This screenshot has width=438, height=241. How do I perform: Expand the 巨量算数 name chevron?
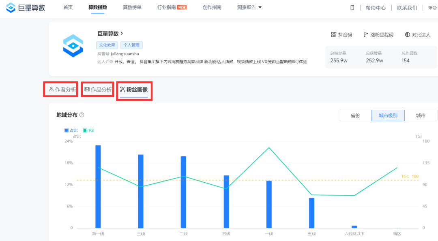click(121, 34)
